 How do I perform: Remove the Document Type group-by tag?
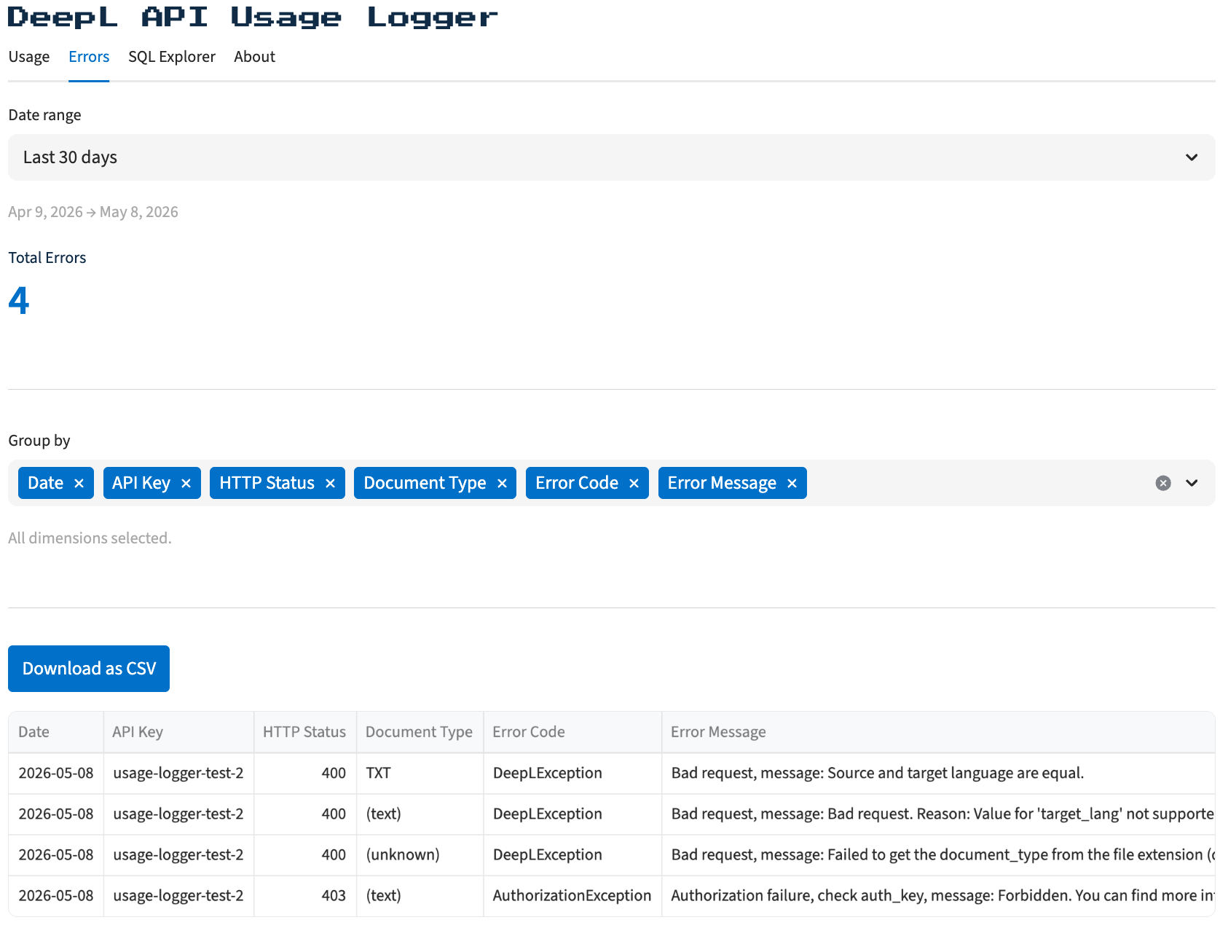502,484
